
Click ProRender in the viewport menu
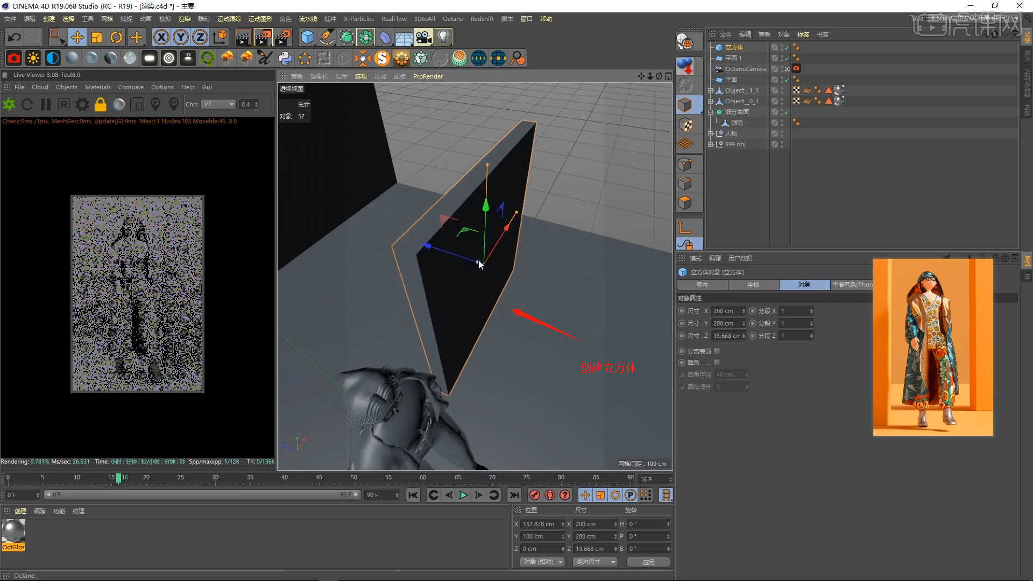point(427,76)
